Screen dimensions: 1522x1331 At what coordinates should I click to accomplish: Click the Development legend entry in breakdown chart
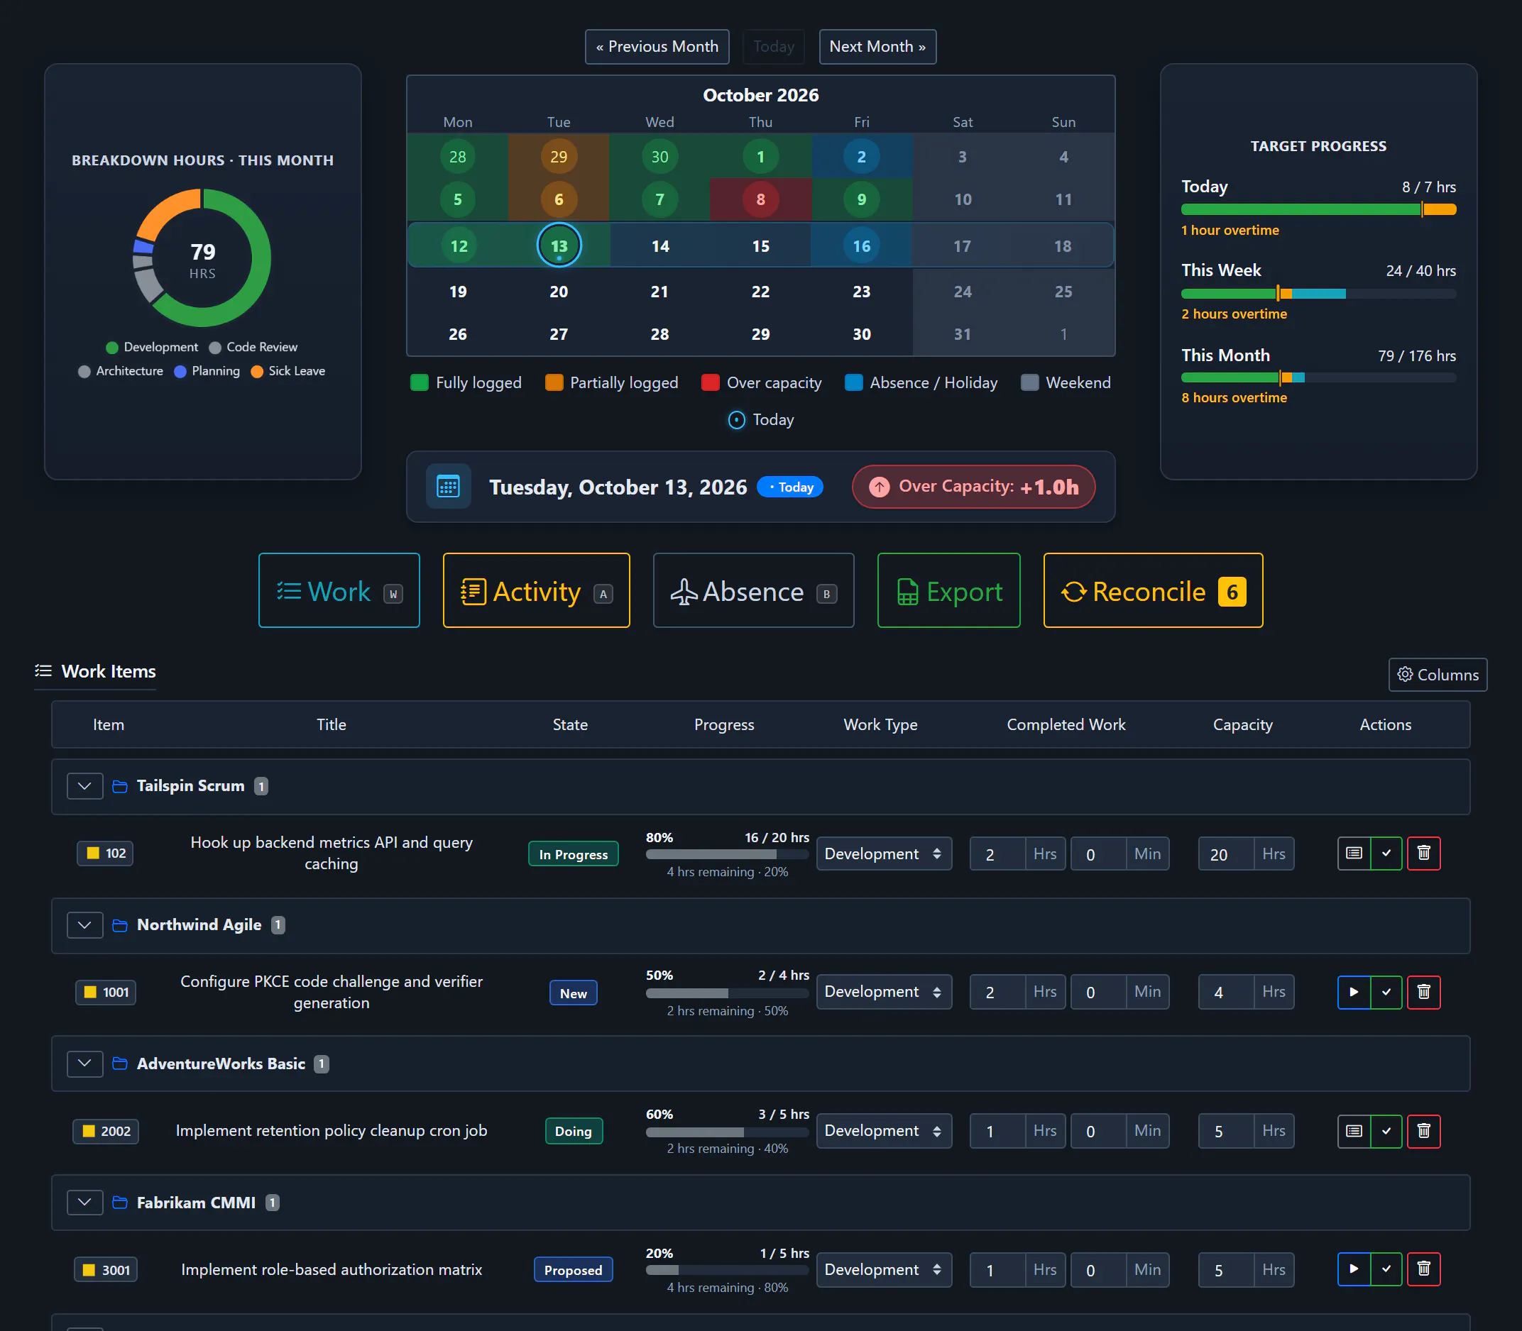click(x=153, y=348)
